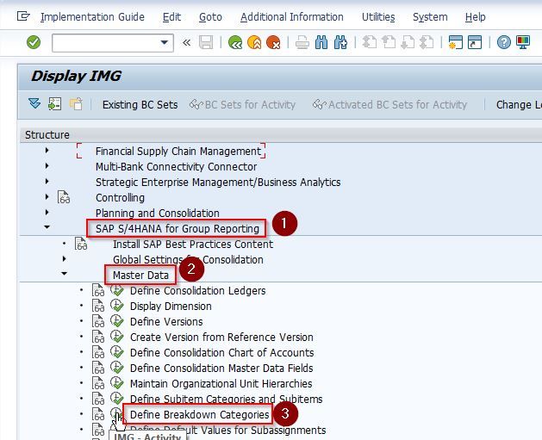Screen dimensions: 542x440
Task: Open the Goto menu
Action: [210, 17]
